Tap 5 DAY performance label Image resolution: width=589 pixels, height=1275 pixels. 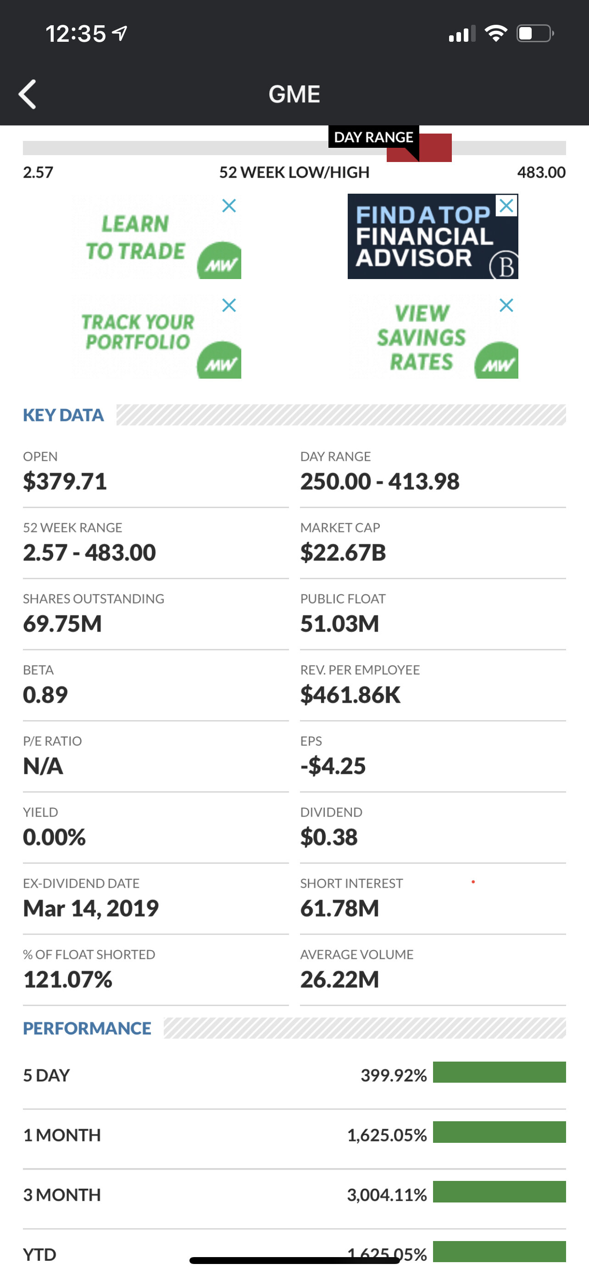coord(46,1075)
